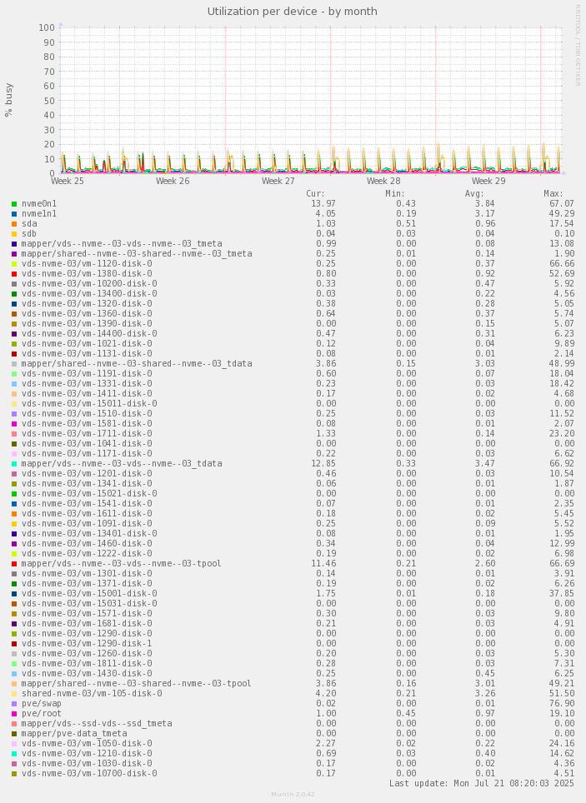This screenshot has width=586, height=803.
Task: Click the 'vds-nvme-03/vm-10200-disk-0' entry
Action: [x=89, y=284]
